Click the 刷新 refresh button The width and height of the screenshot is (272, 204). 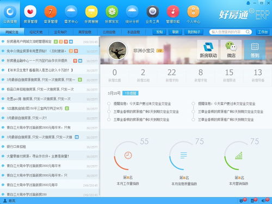(175, 32)
